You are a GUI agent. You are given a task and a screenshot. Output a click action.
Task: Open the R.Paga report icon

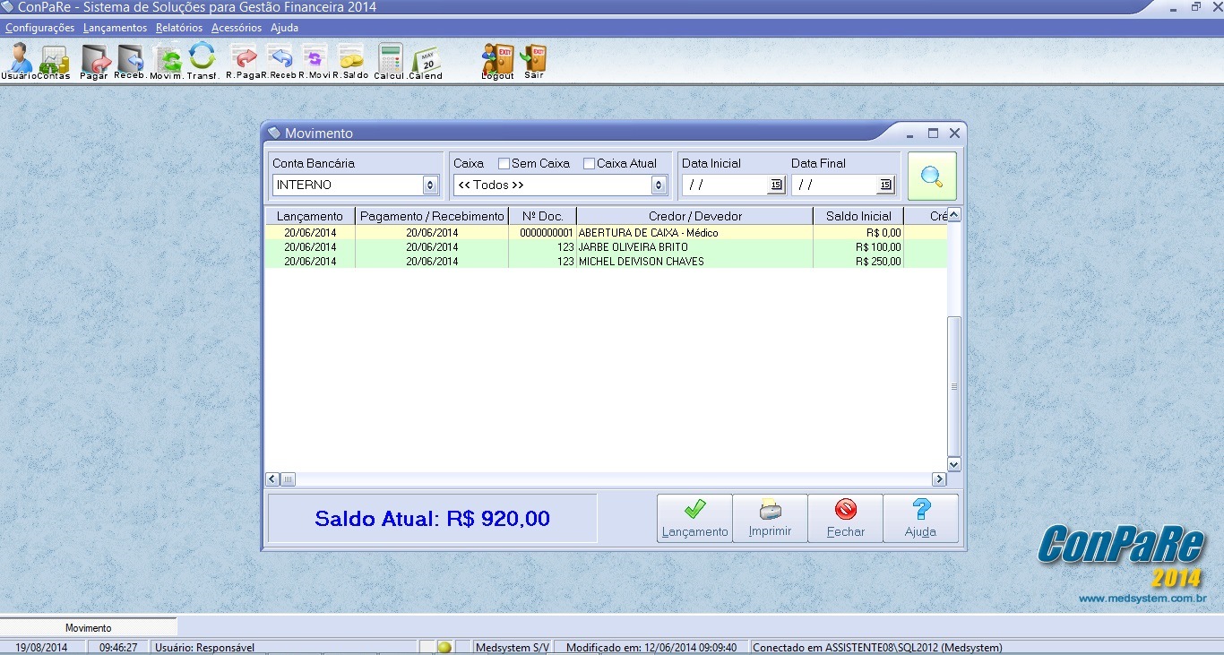[x=244, y=61]
